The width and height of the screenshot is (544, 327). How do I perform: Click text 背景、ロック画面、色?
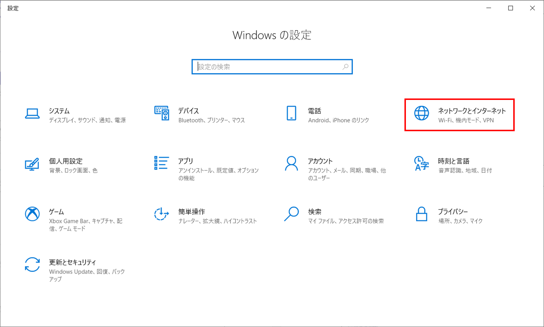point(73,170)
